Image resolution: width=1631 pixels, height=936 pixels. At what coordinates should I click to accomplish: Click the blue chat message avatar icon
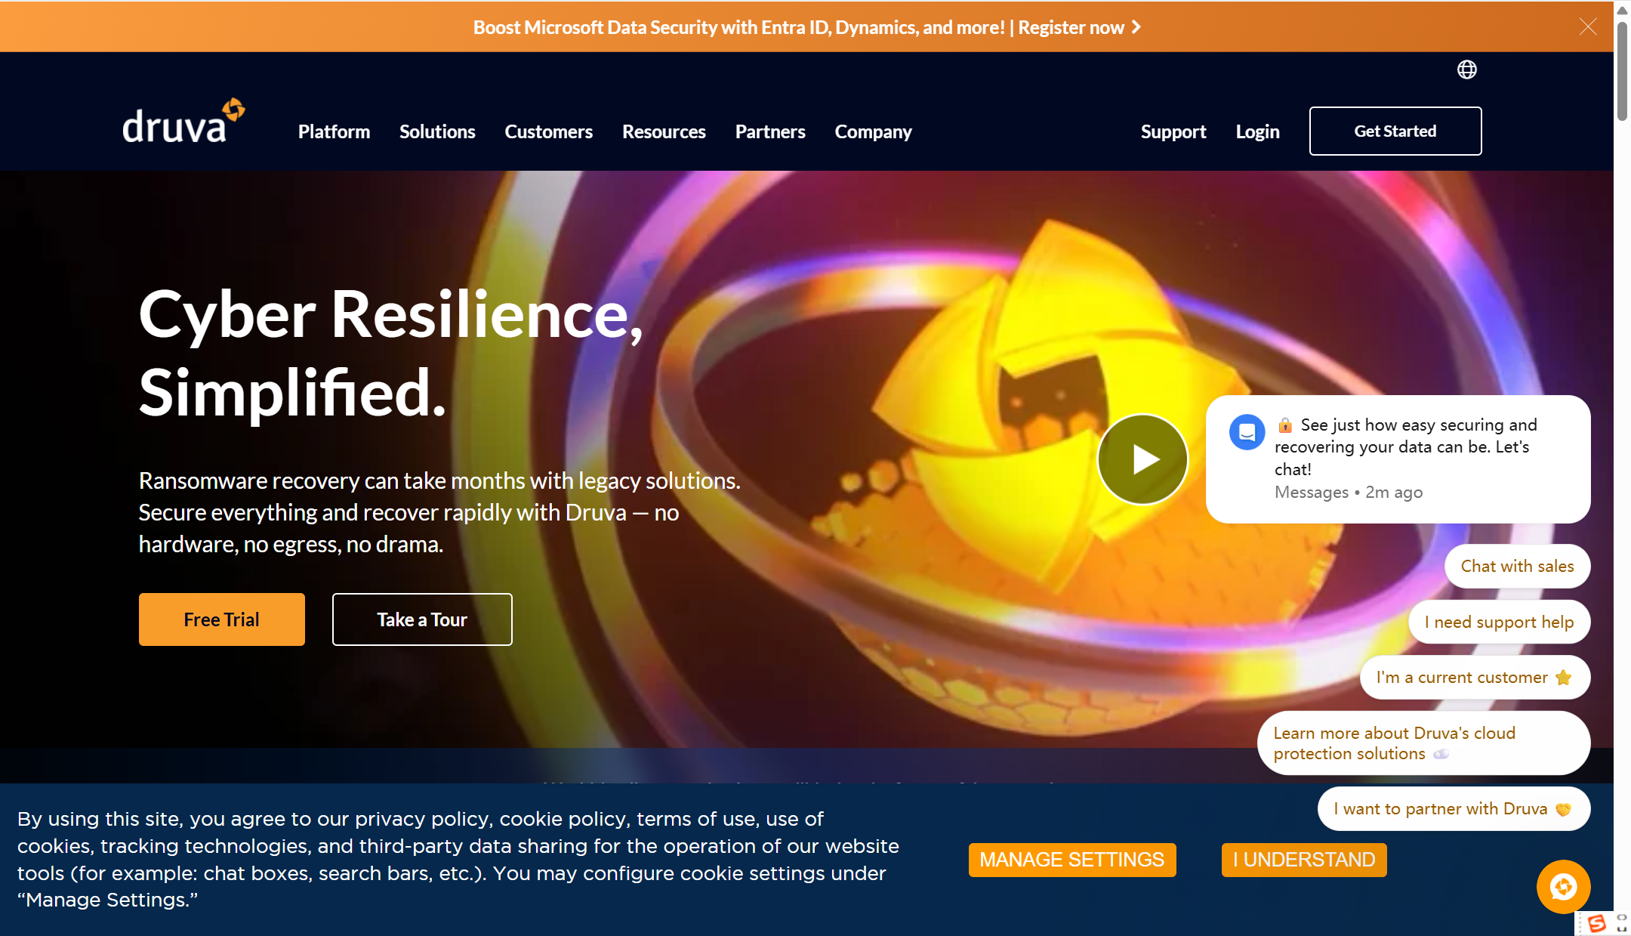1247,432
